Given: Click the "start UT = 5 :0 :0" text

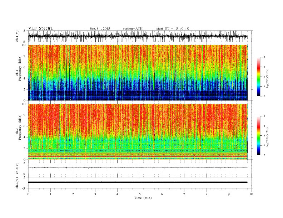Looking at the screenshot, I should [x=173, y=28].
